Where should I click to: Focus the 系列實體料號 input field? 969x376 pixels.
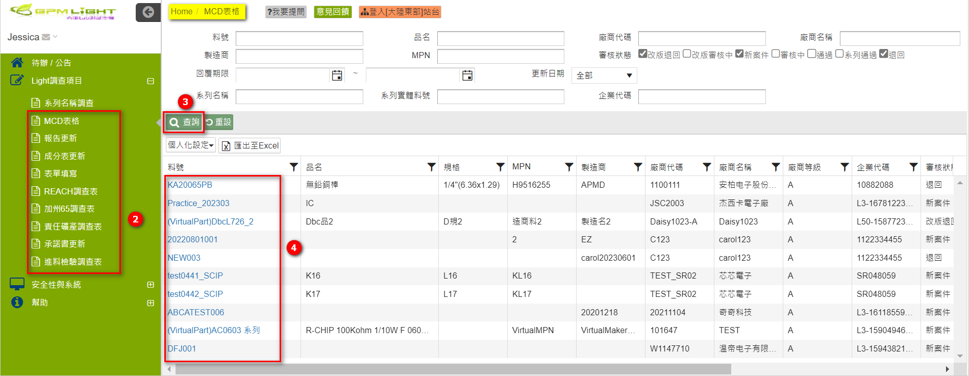pos(501,96)
